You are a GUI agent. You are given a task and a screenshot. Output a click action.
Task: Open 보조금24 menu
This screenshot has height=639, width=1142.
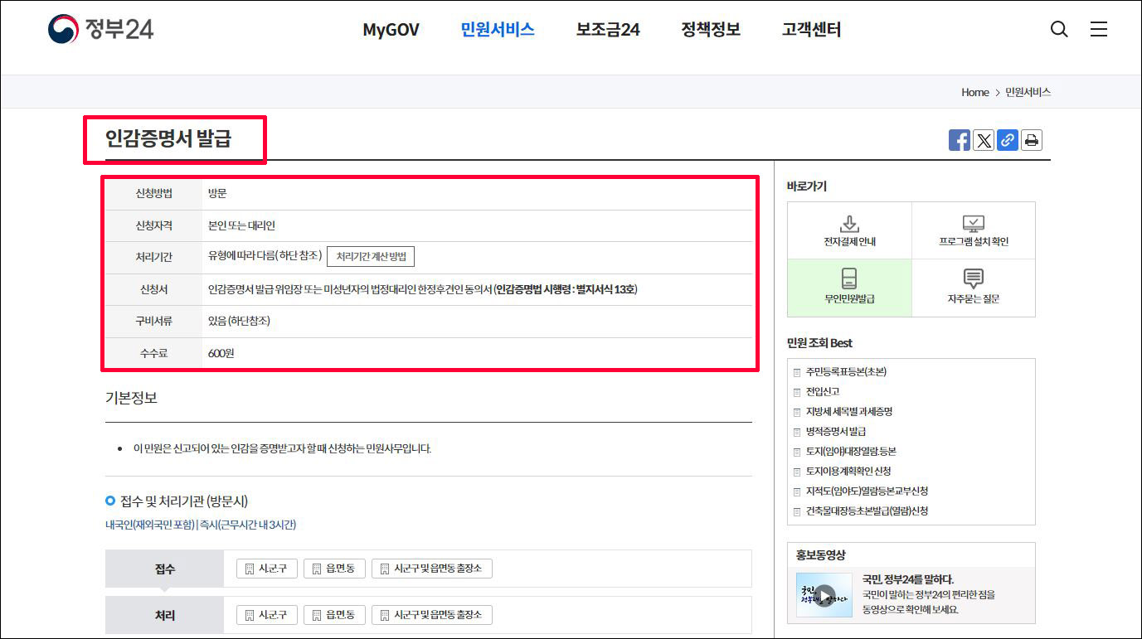(608, 30)
